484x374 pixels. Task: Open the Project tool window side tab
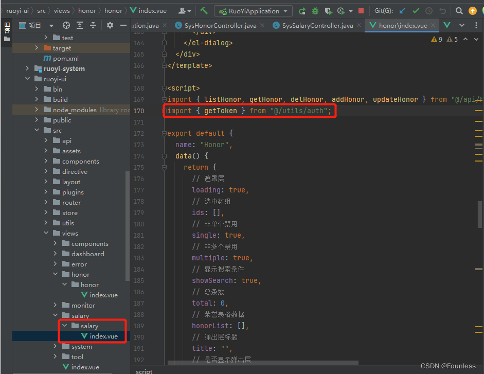tap(7, 32)
